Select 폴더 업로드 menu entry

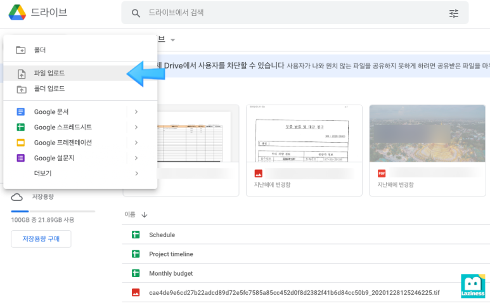coord(80,89)
